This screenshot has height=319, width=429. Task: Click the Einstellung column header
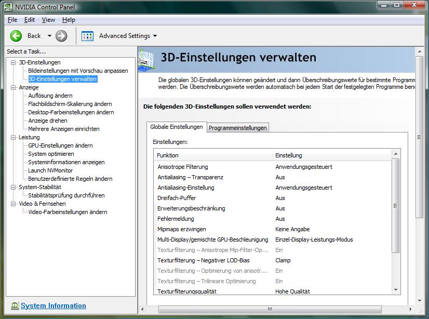tap(332, 155)
